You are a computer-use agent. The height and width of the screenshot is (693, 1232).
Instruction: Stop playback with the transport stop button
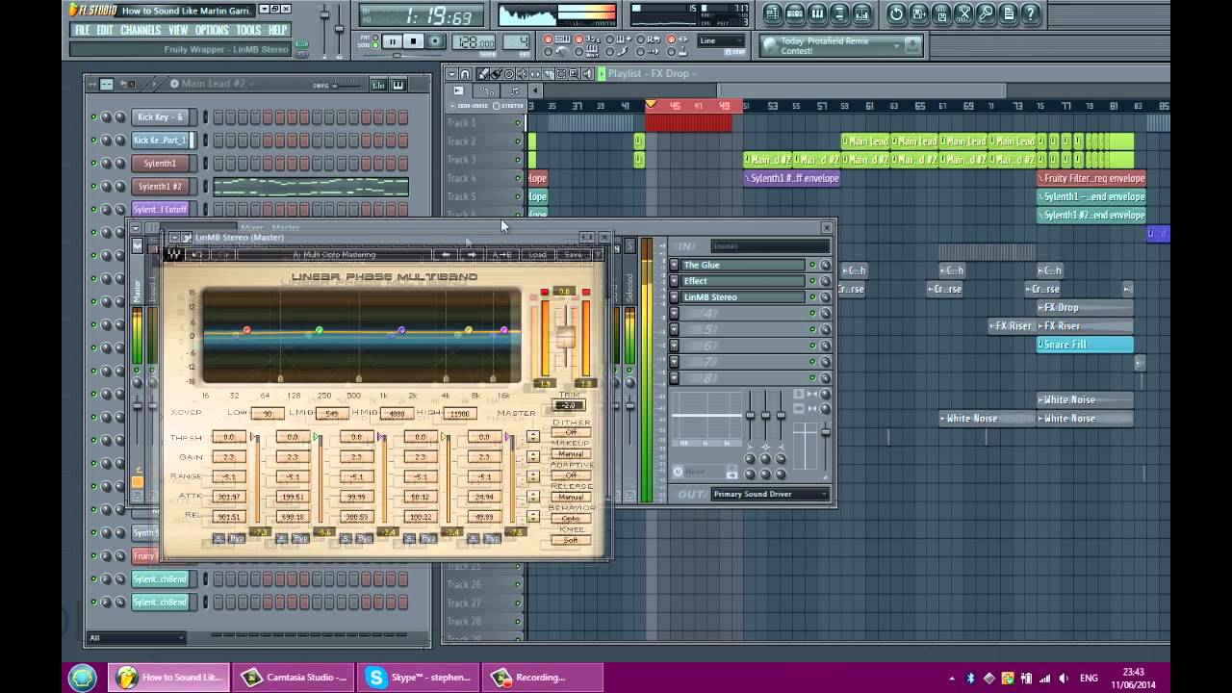[414, 41]
